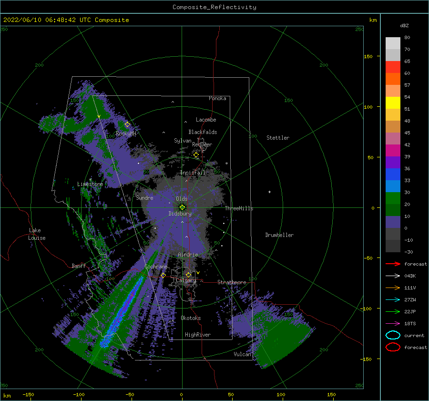Choose the green 20–30 dBZ color swatch
Image resolution: width=429 pixels, height=401 pixels.
point(393,198)
